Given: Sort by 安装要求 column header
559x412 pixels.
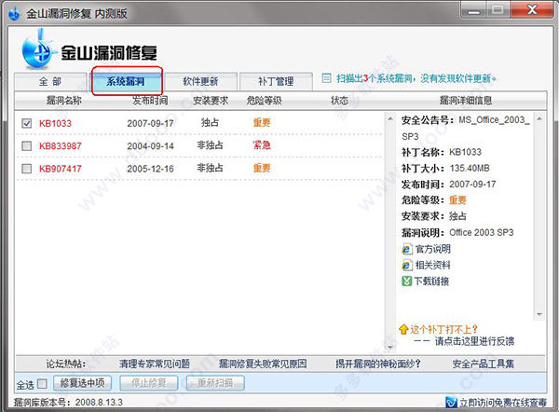Looking at the screenshot, I should (x=211, y=101).
